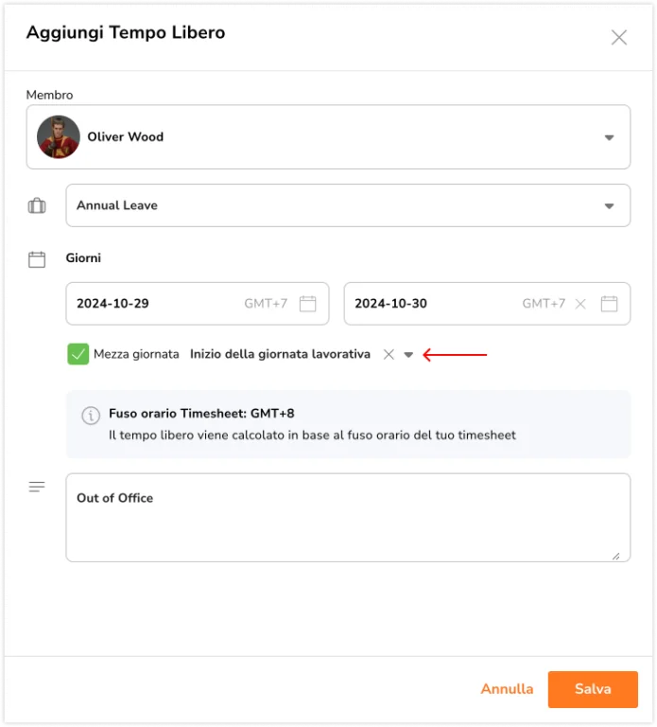Click Oliver Wood's avatar picture

tap(59, 137)
